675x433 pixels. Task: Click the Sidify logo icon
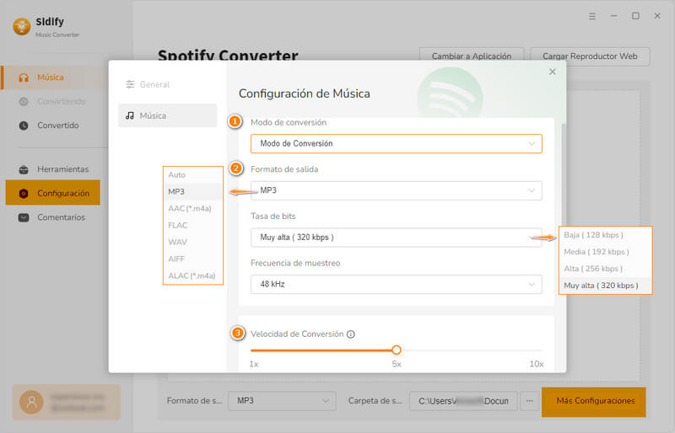click(x=22, y=27)
